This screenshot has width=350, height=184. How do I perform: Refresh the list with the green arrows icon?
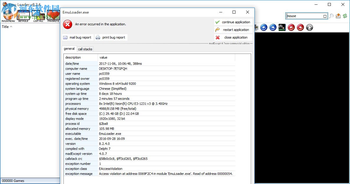(345, 16)
